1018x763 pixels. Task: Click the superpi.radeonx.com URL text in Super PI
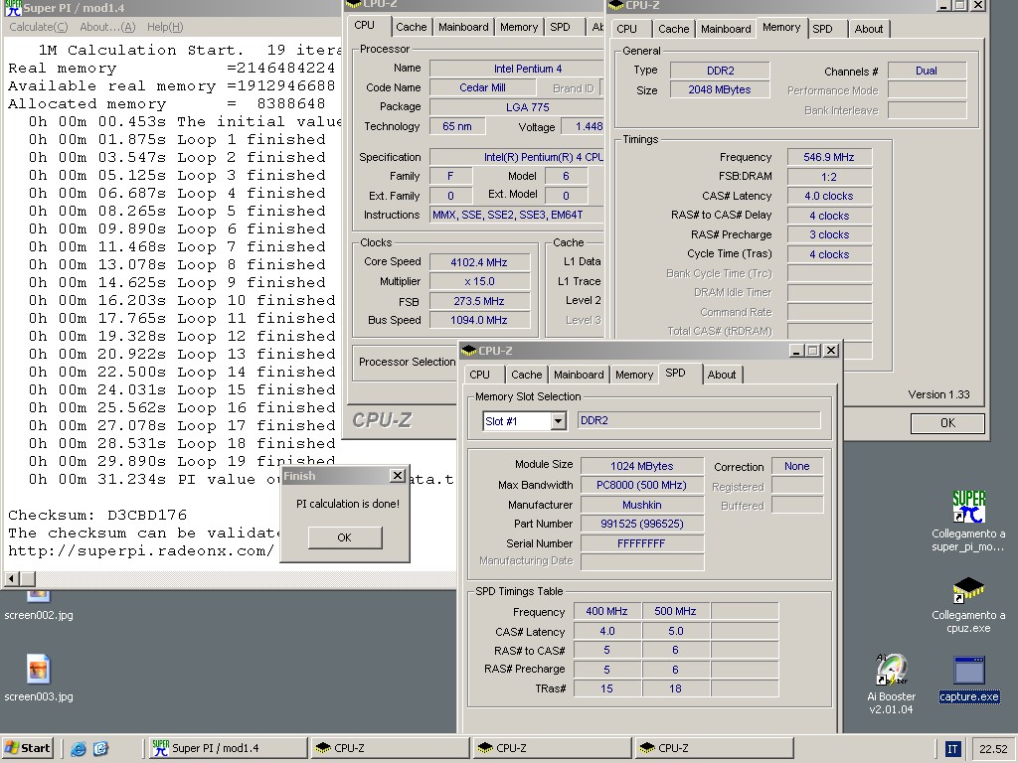click(x=141, y=550)
